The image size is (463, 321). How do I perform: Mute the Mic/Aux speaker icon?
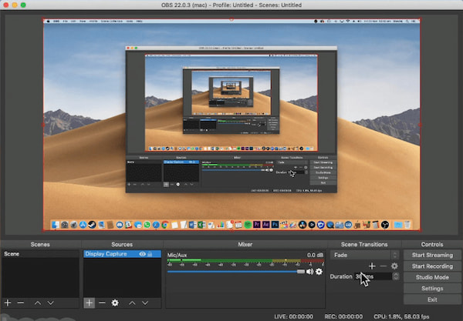click(x=309, y=271)
